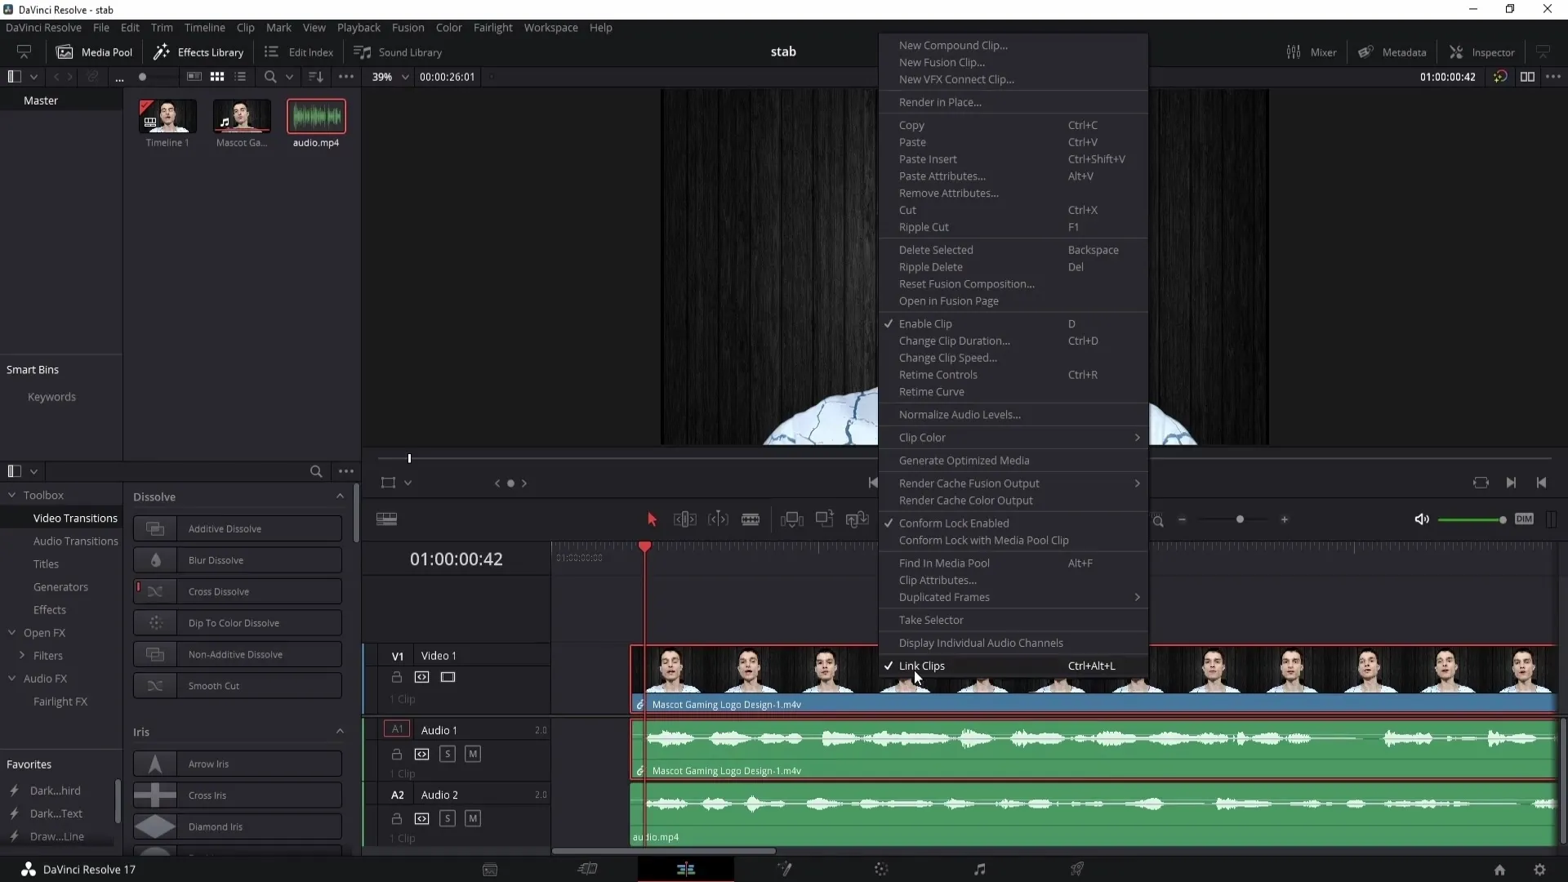1568x882 pixels.
Task: Select the Trim edit mode icon
Action: click(x=685, y=520)
